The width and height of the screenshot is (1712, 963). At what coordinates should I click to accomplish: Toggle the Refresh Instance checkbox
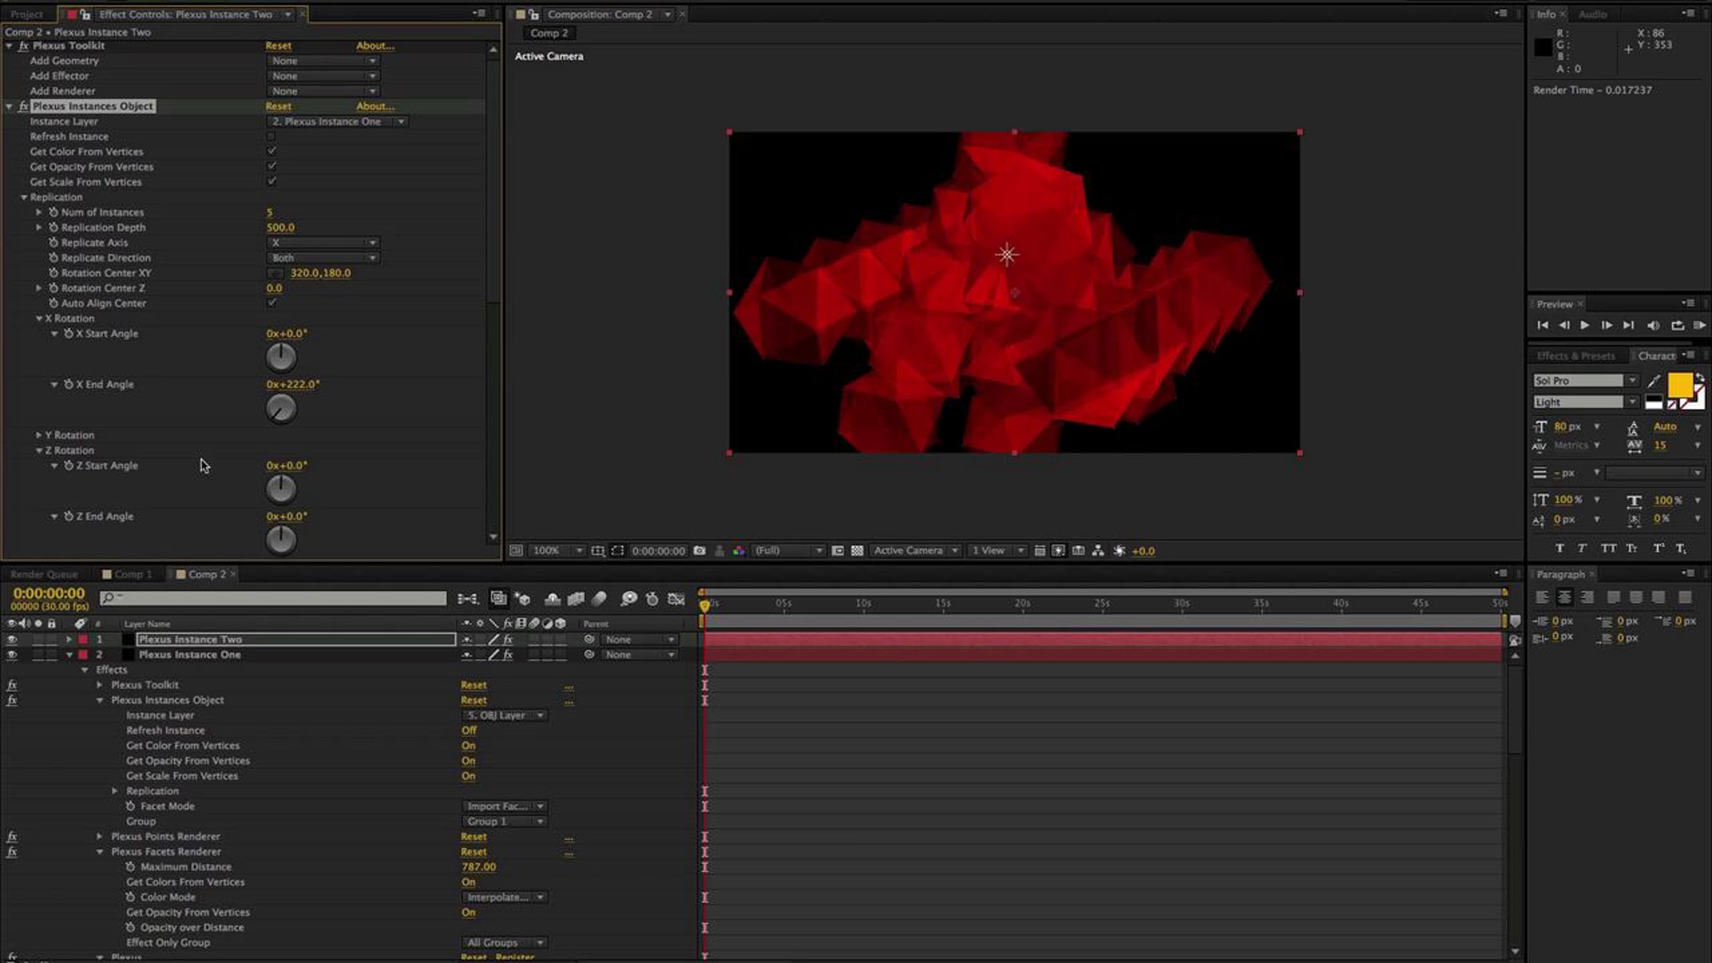coord(271,136)
